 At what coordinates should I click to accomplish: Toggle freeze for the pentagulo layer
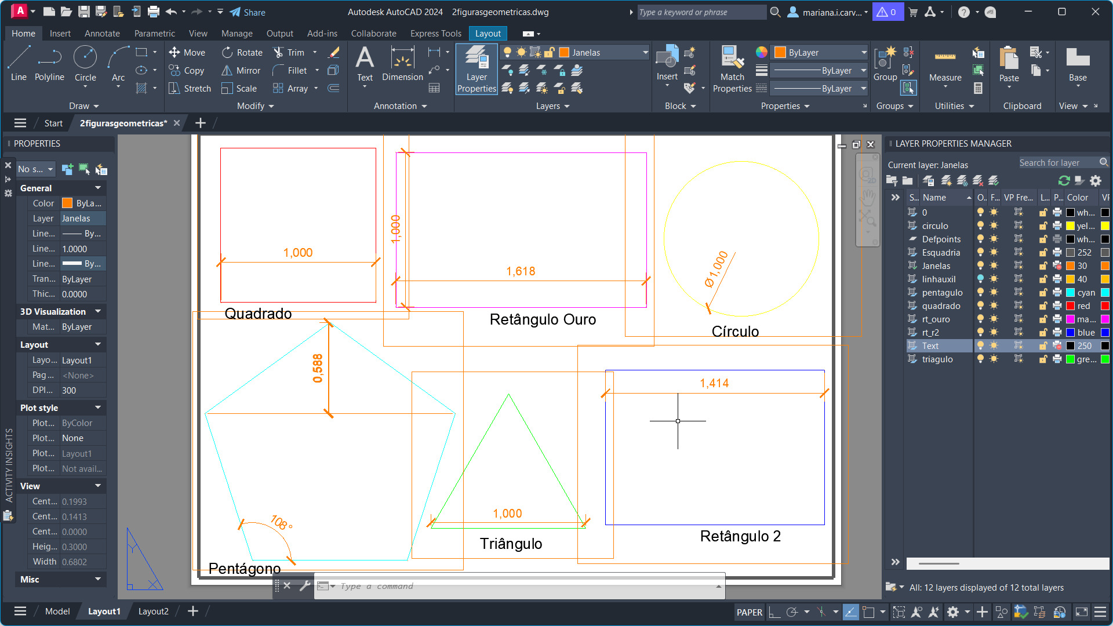tap(994, 293)
